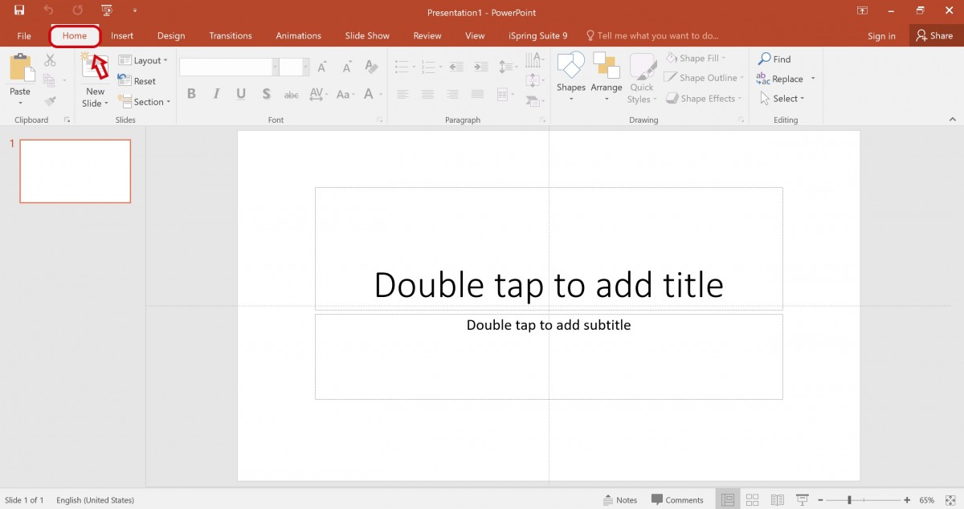The width and height of the screenshot is (964, 509).
Task: Switch to Slide Sorter view icon
Action: pyautogui.click(x=753, y=500)
